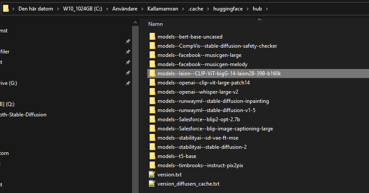Navigate to Kallamamran breadcrumb
The image size is (369, 193).
[x=163, y=9]
